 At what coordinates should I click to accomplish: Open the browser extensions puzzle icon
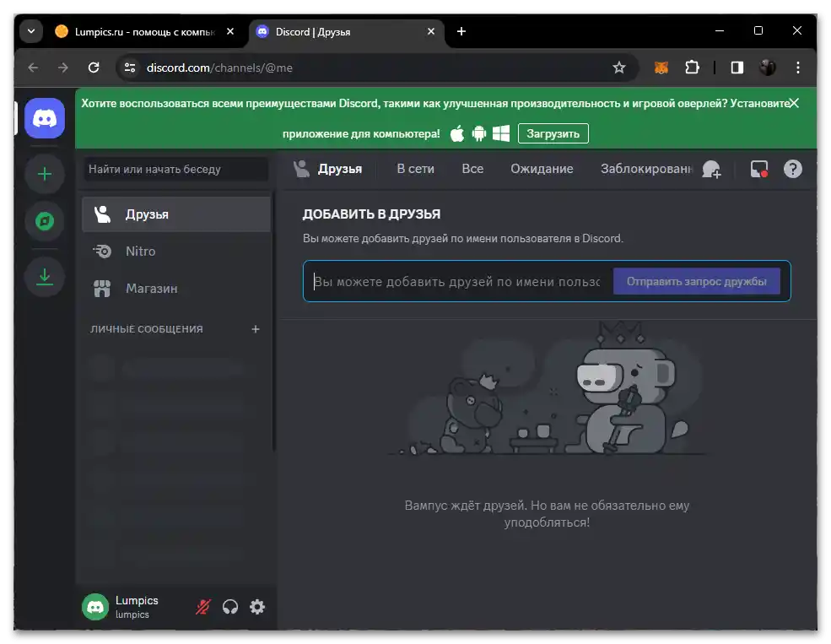click(692, 68)
